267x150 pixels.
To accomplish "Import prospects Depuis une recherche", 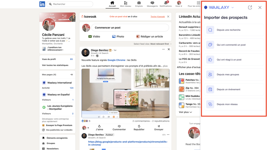I will (x=234, y=30).
